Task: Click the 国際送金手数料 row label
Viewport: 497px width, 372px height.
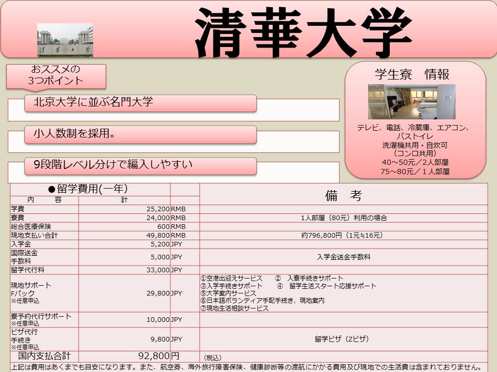Action: (24, 257)
